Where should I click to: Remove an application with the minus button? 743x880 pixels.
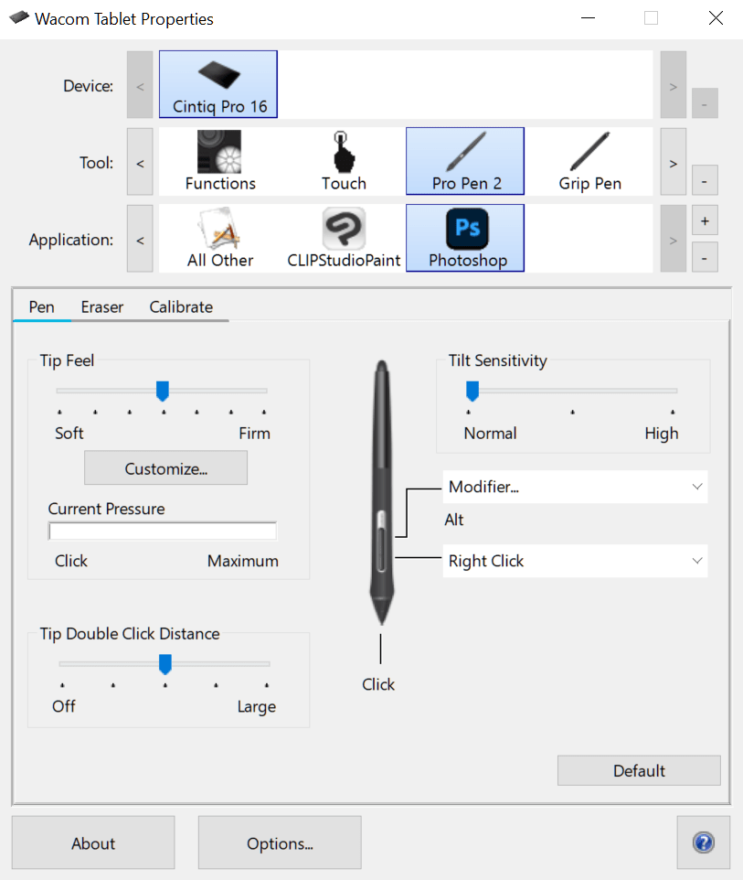click(x=704, y=257)
